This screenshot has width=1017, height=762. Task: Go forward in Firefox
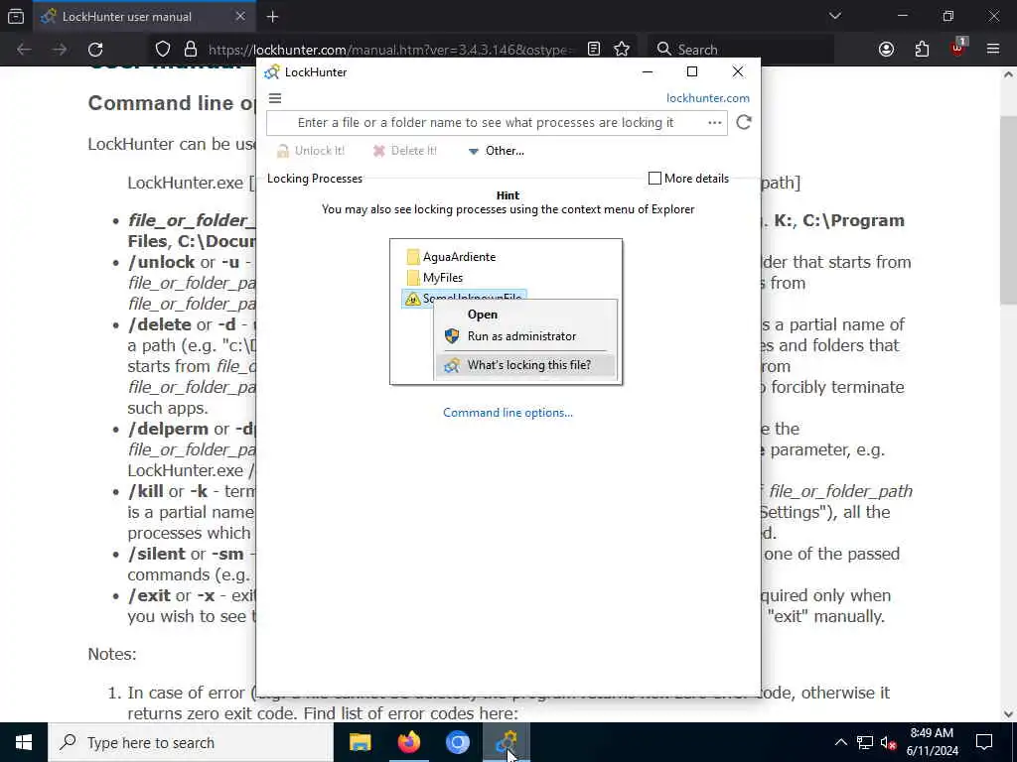pos(60,50)
